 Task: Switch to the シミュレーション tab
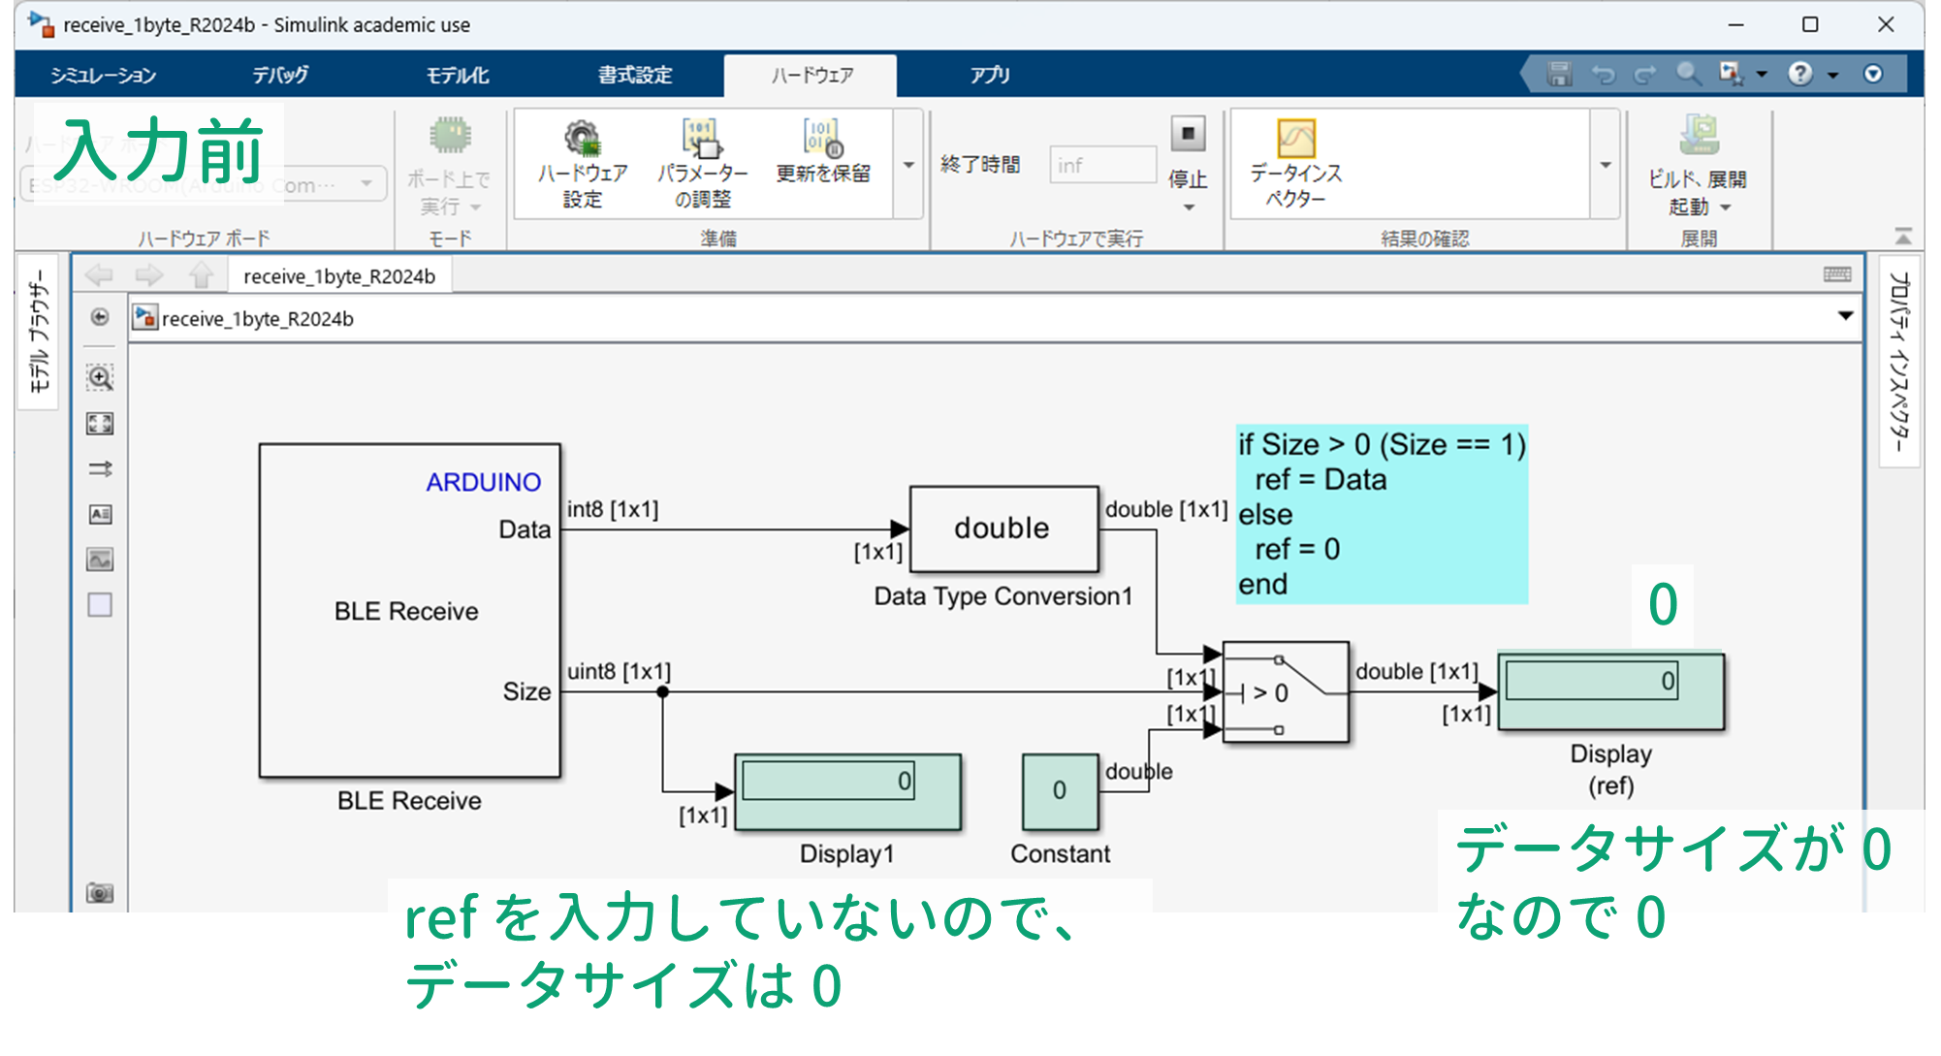tap(103, 75)
